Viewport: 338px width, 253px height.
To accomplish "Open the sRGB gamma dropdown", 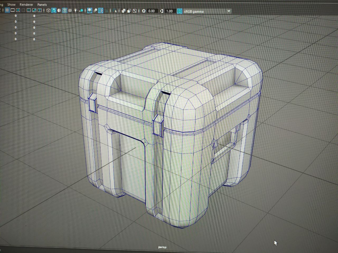I will pyautogui.click(x=207, y=11).
